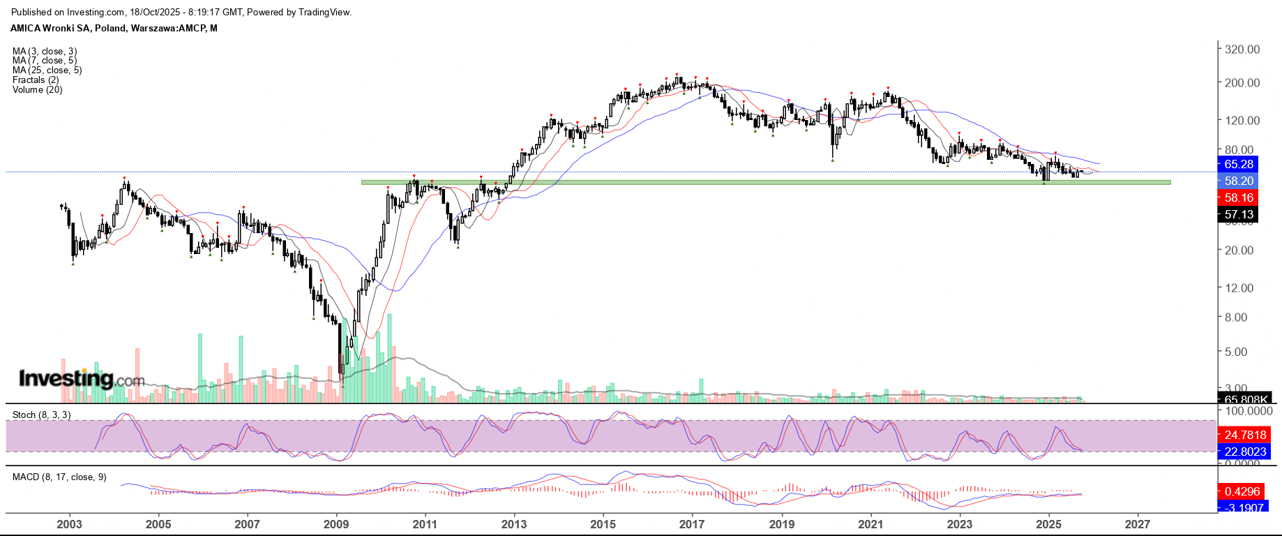1282x536 pixels.
Task: Select the Volume (20) indicator label
Action: click(37, 90)
